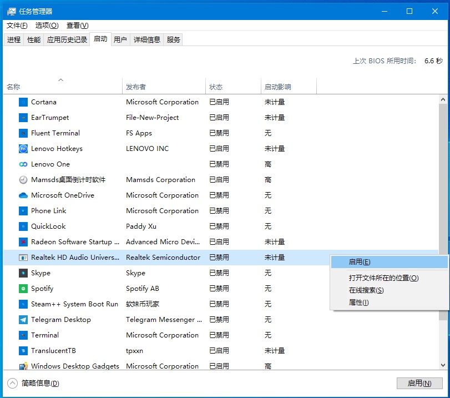Click the Fluent Terminal icon
Screen dimensions: 450x398
click(23, 133)
